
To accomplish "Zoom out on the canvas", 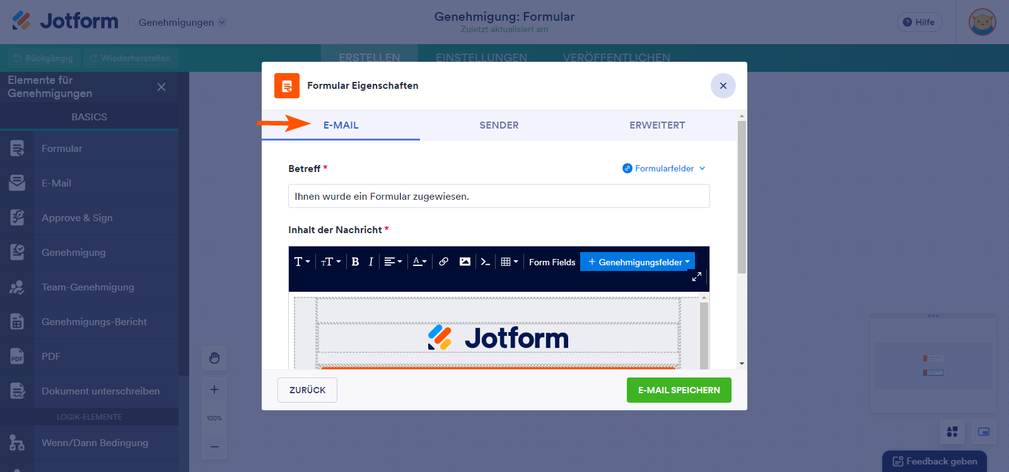I will (x=214, y=447).
